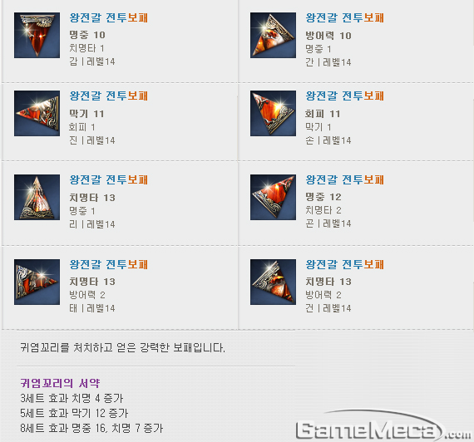This screenshot has height=442, width=474.
Task: Select the 손 talisman icon with 회피 11
Action: pos(273,113)
